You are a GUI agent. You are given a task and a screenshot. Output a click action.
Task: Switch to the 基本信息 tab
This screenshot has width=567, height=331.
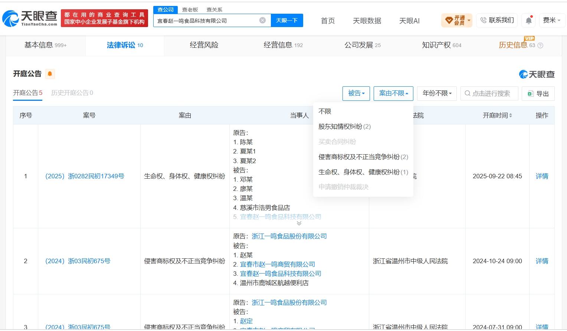pos(45,45)
